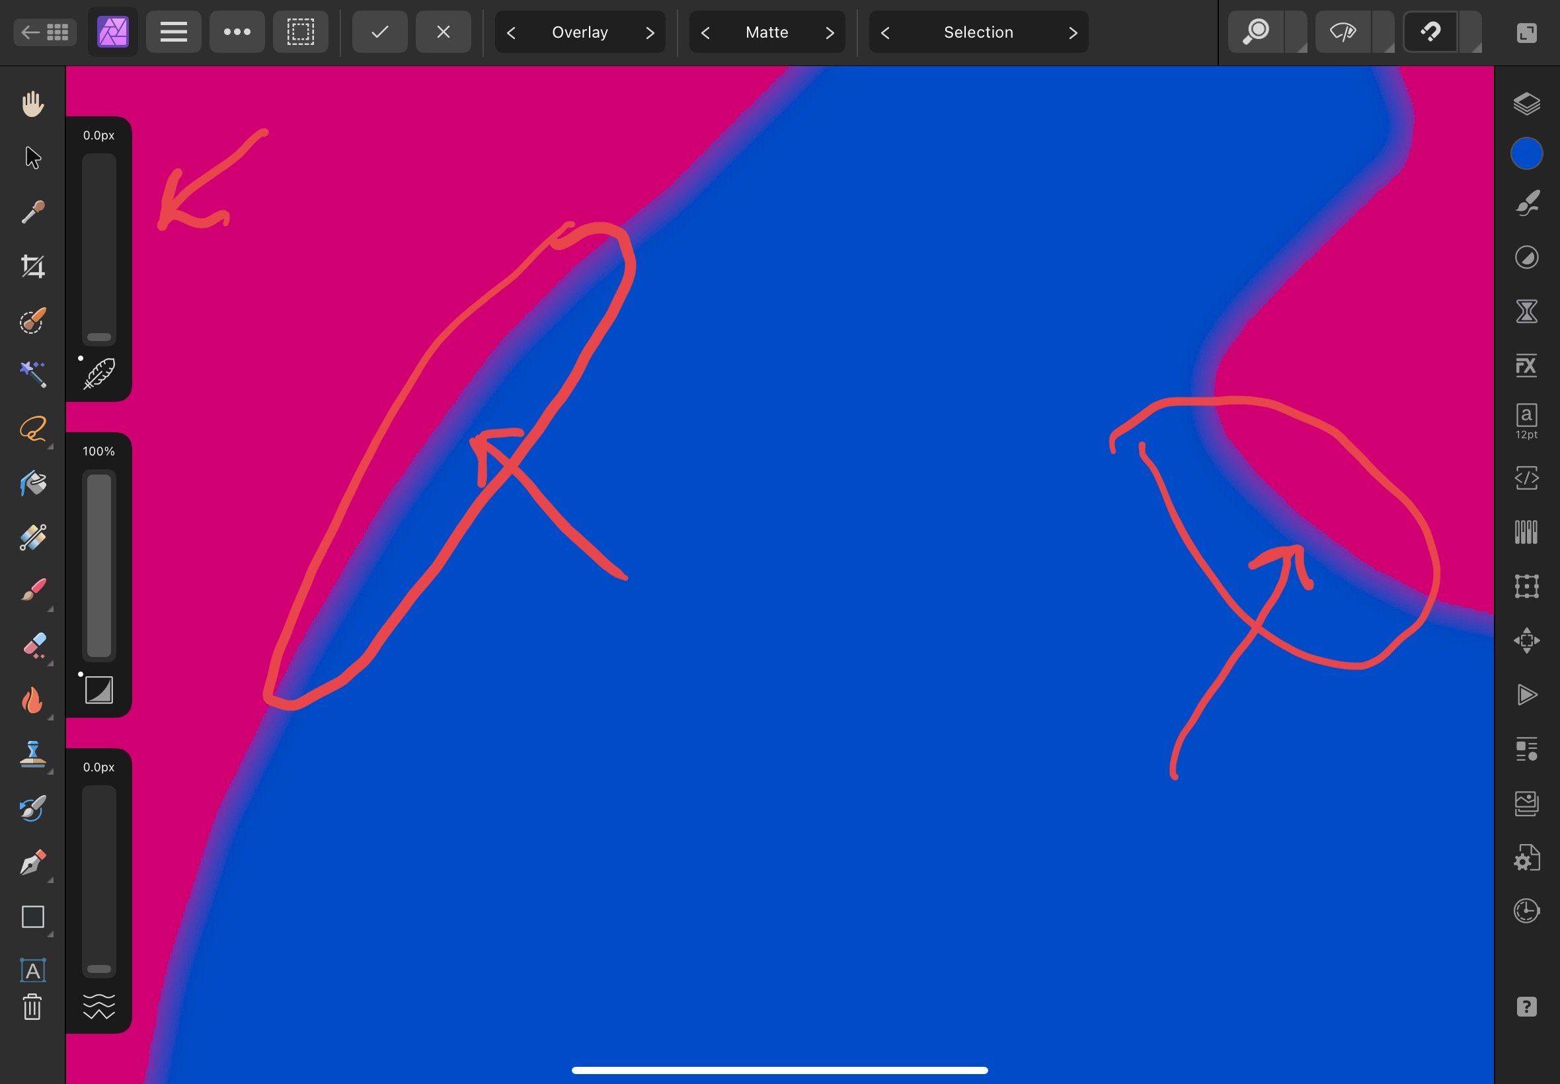The width and height of the screenshot is (1560, 1084).
Task: Pick the Erase Brush tool
Action: coord(32,645)
